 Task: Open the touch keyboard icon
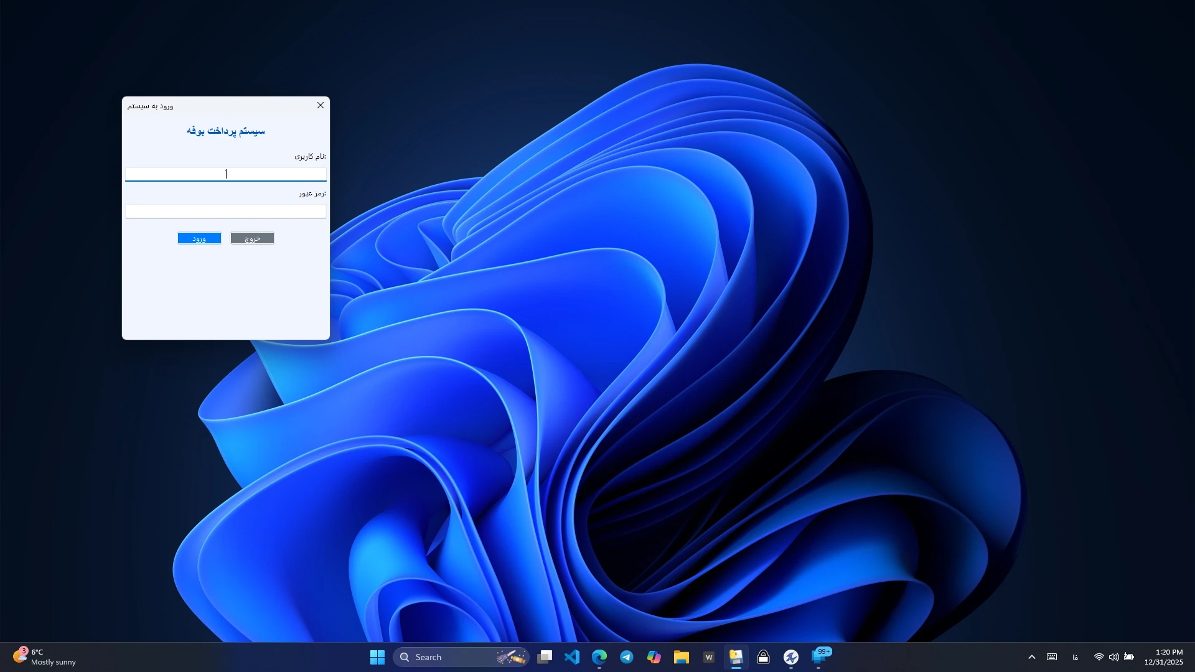[x=1052, y=657]
